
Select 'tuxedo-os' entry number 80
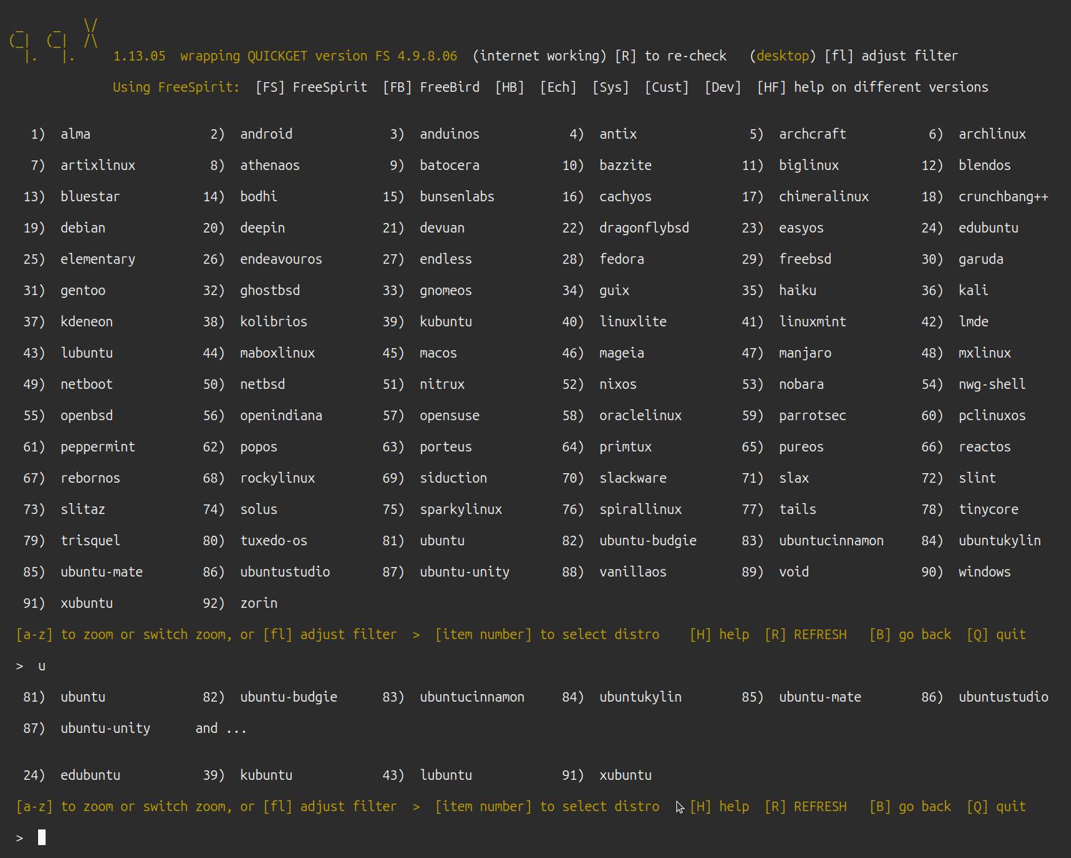point(274,540)
